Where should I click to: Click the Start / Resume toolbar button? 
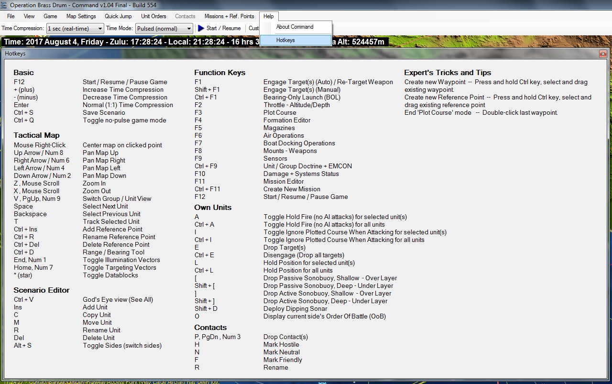click(219, 28)
